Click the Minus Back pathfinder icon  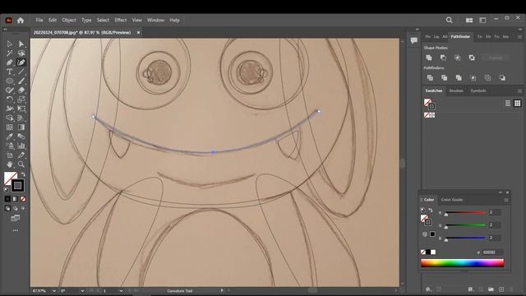coord(502,78)
